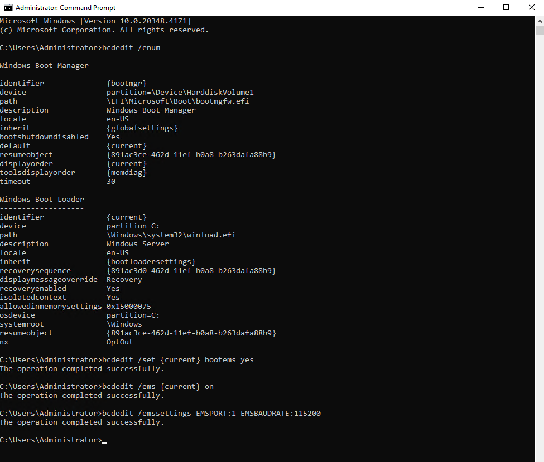Select the '{bootmgr}' identifier value
Screen dimensions: 544x462
tap(127, 84)
